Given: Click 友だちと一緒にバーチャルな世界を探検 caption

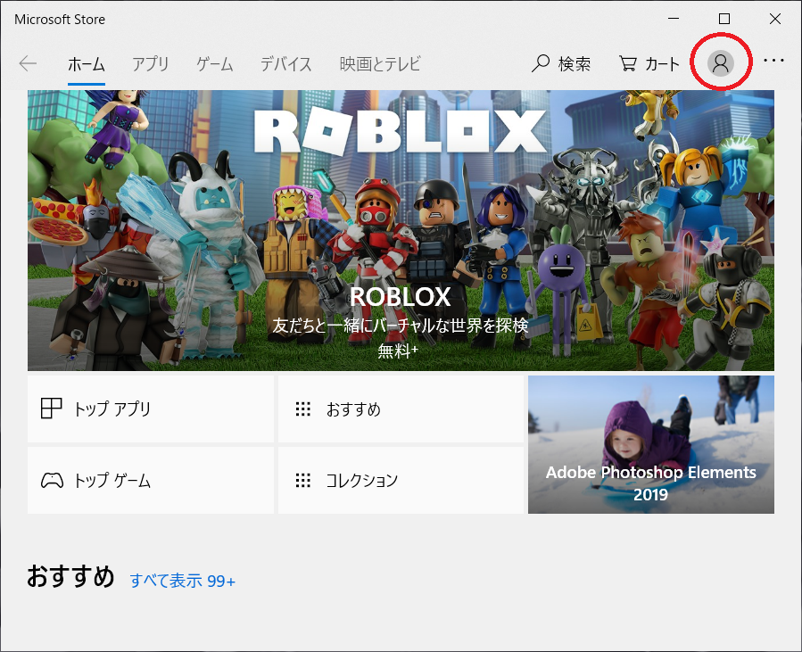Looking at the screenshot, I should (400, 326).
